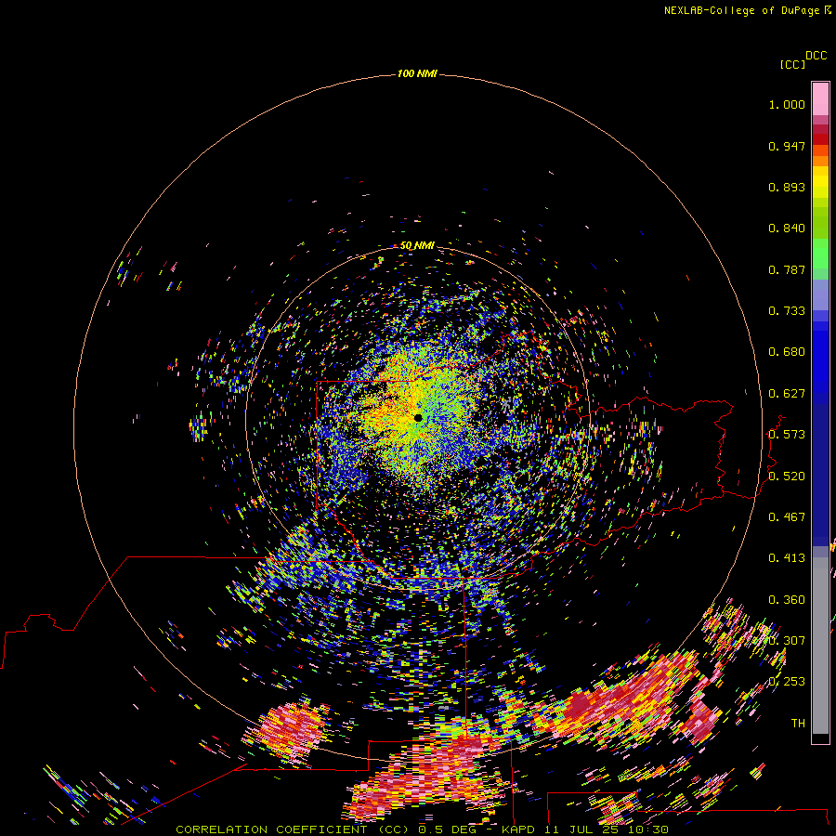
Task: Click the black radar site dot
Action: [418, 417]
